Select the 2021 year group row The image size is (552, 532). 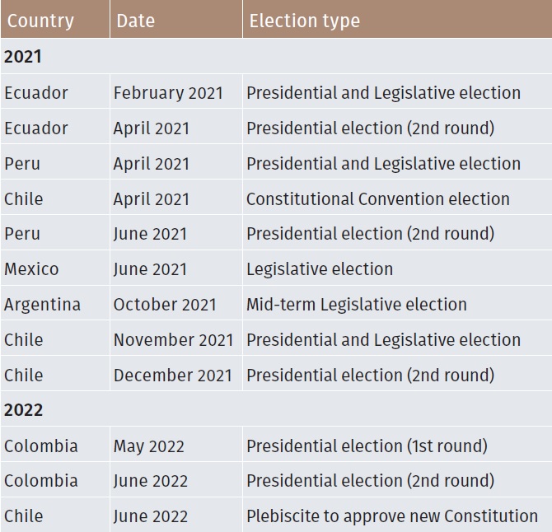(276, 56)
